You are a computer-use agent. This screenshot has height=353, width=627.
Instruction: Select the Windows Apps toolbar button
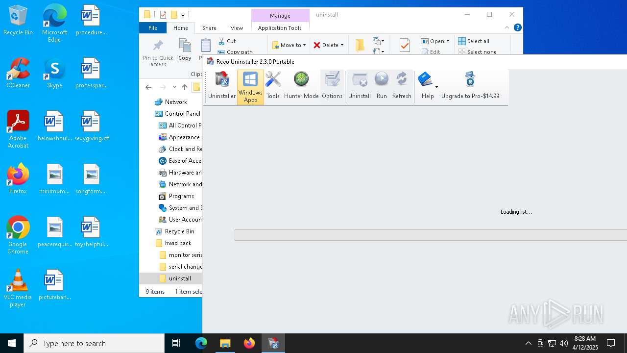(250, 87)
